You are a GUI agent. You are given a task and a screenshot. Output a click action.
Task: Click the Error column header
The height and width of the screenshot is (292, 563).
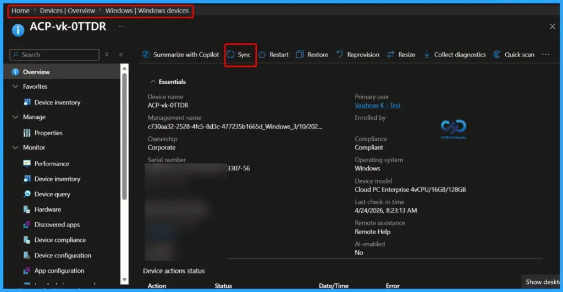(393, 286)
